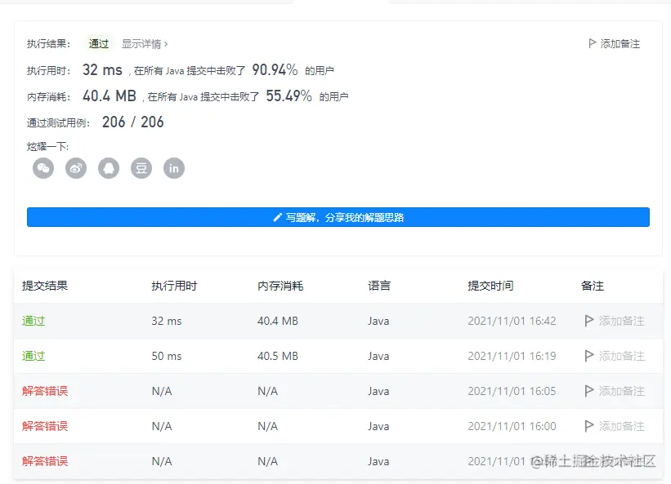Open the 通过 submission with 50 ms
Image resolution: width=671 pixels, height=484 pixels.
(34, 356)
